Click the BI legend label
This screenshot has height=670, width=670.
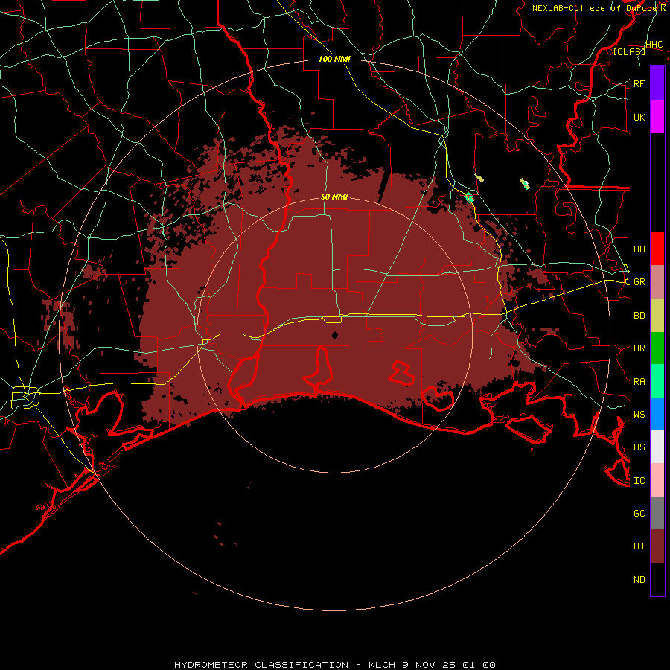[x=639, y=546]
